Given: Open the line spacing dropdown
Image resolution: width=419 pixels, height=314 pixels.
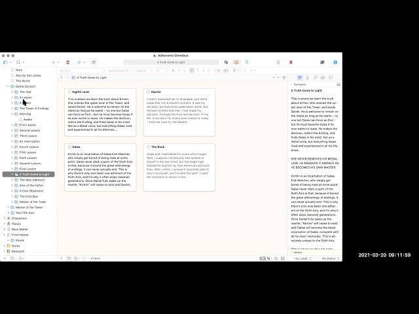Looking at the screenshot, I should coord(240,71).
